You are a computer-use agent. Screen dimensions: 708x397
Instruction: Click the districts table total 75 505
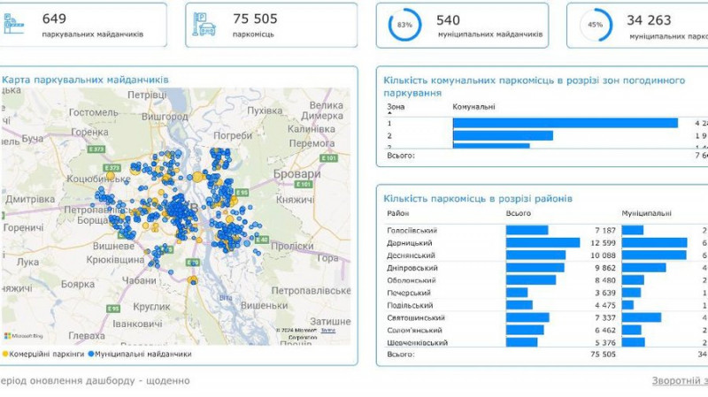click(603, 355)
